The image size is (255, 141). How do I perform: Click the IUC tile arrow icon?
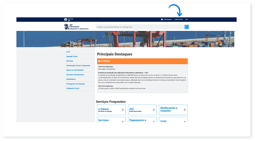coord(154,110)
